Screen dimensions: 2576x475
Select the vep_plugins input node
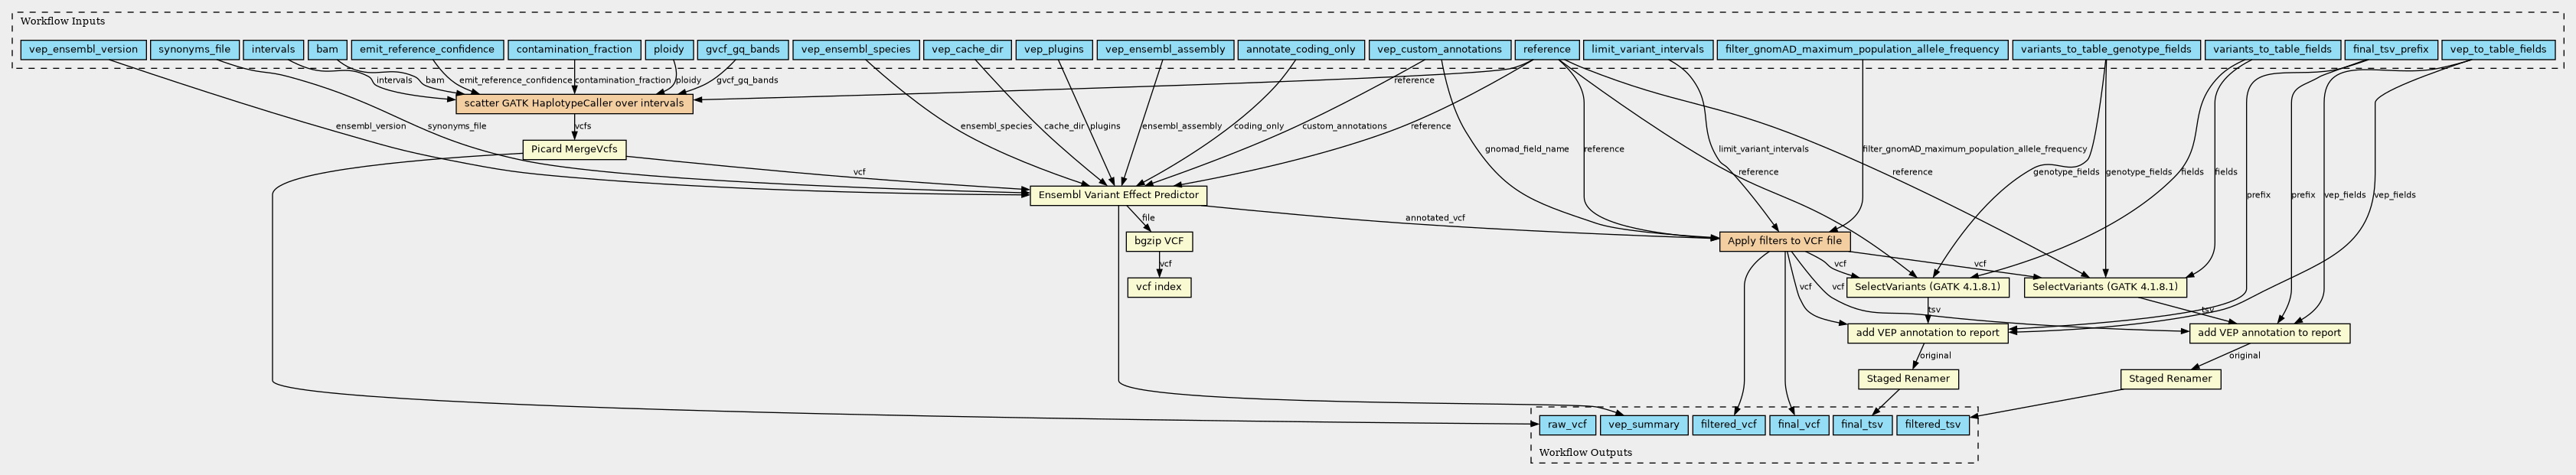click(1054, 50)
